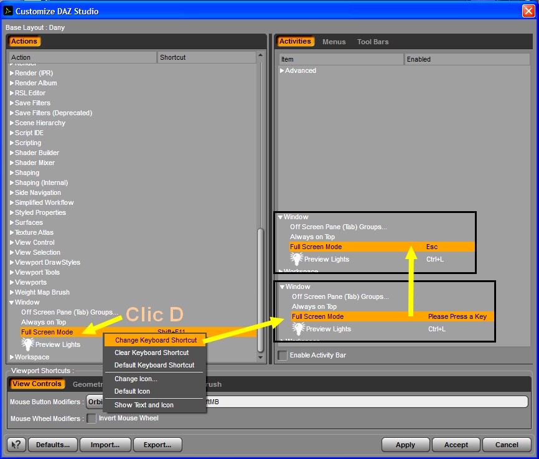Click the What's This help cursor button

pyautogui.click(x=17, y=445)
